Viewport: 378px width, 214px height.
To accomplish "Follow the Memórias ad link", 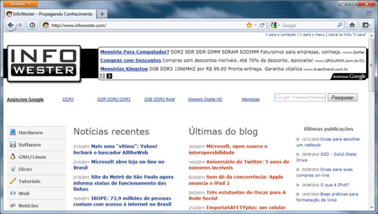I will tap(251, 99).
